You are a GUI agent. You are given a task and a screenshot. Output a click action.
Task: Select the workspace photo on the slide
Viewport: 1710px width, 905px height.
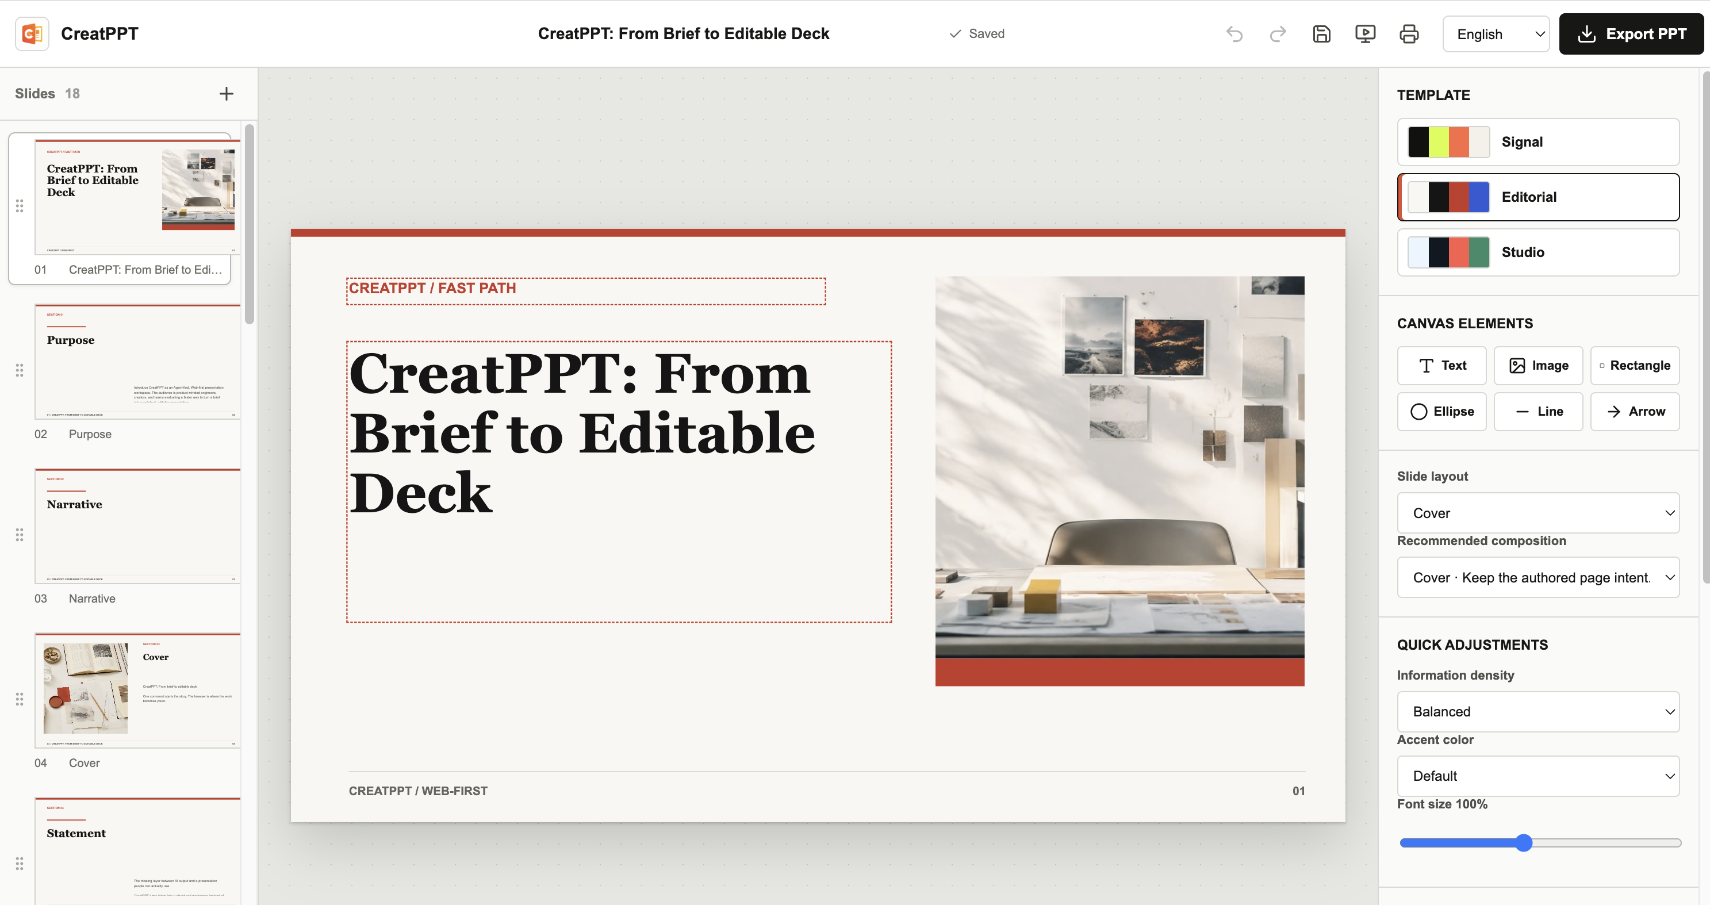click(x=1119, y=467)
